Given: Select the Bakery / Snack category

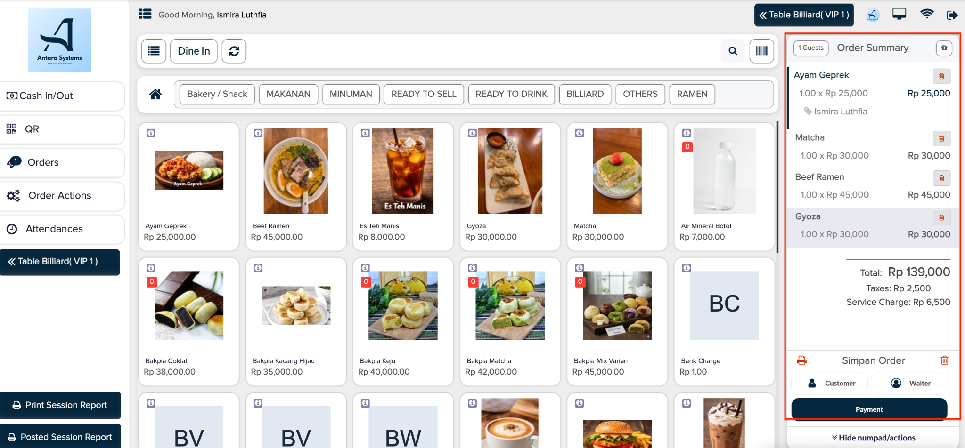Looking at the screenshot, I should [217, 94].
